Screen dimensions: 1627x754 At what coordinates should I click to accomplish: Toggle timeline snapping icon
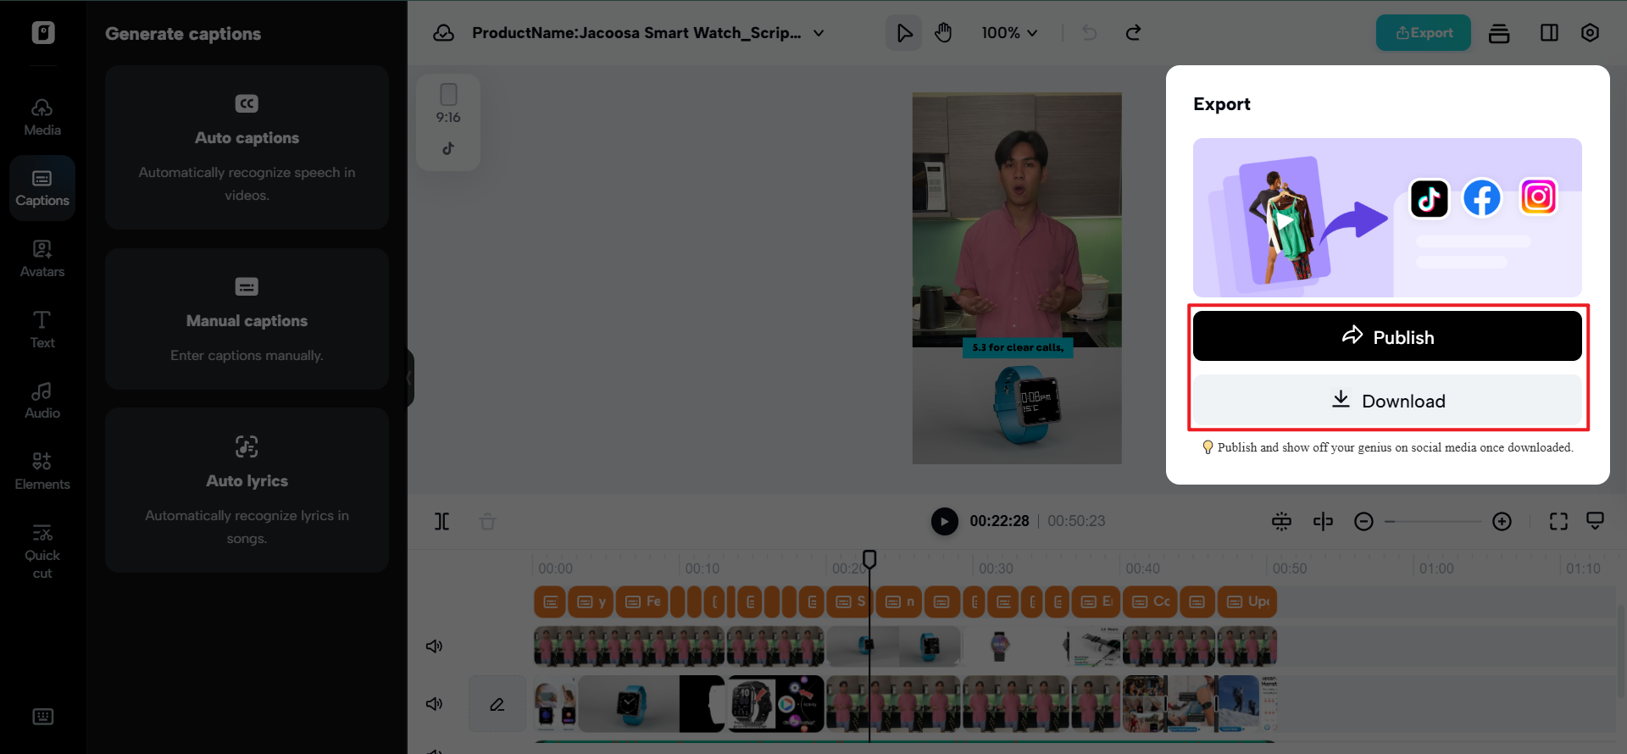coord(1281,521)
